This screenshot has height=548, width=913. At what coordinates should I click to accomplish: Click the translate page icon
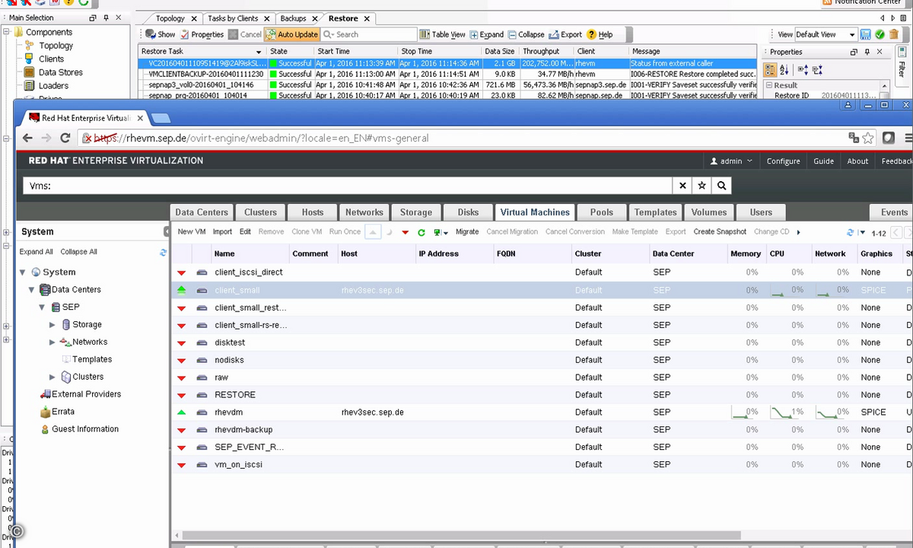(854, 138)
